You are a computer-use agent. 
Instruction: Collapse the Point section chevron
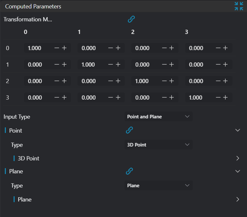(238, 130)
